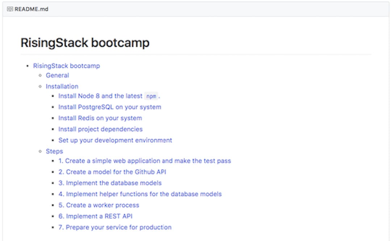Screen dimensions: 391x241
Task: Open step 2 Create a model for Github API
Action: click(112, 172)
